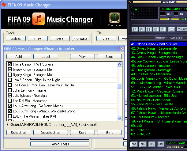Sort the importer track list
Viewport: 187px width, 151px height.
point(82,133)
